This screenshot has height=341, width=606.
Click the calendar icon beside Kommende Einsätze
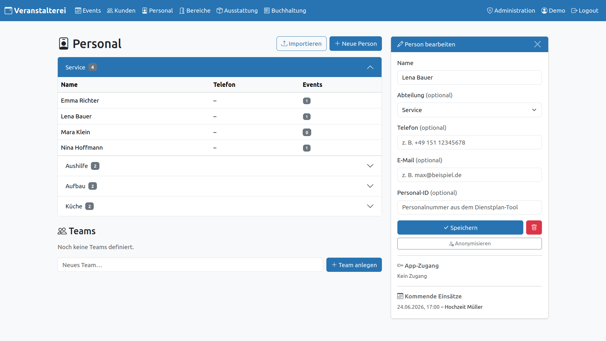click(400, 296)
